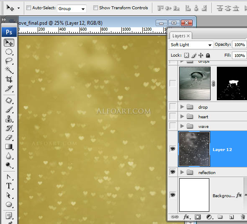The width and height of the screenshot is (247, 224).
Task: Toggle Lock position
Action: point(201,55)
